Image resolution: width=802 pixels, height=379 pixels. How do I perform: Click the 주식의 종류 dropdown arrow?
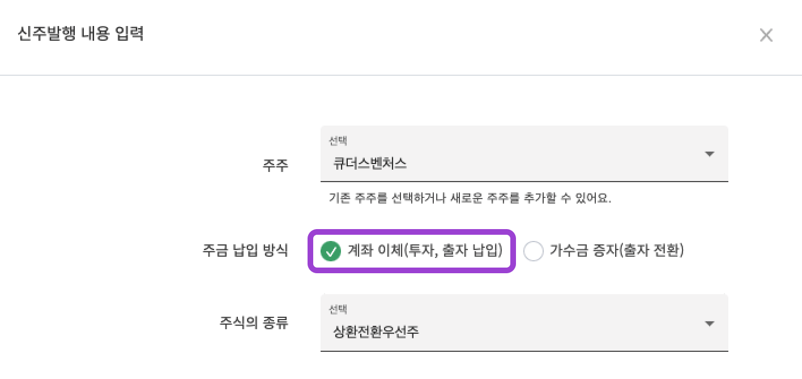pos(709,323)
